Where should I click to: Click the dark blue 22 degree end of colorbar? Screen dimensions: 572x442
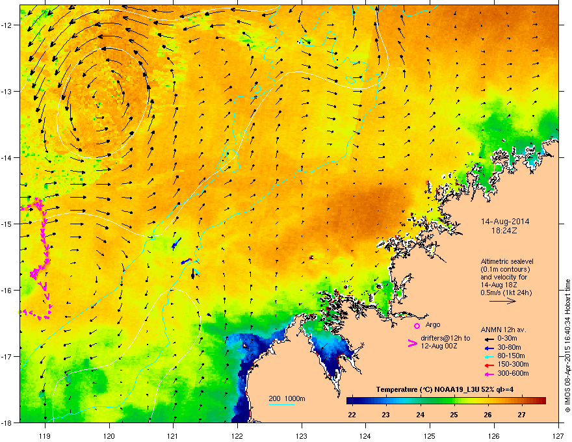click(351, 400)
